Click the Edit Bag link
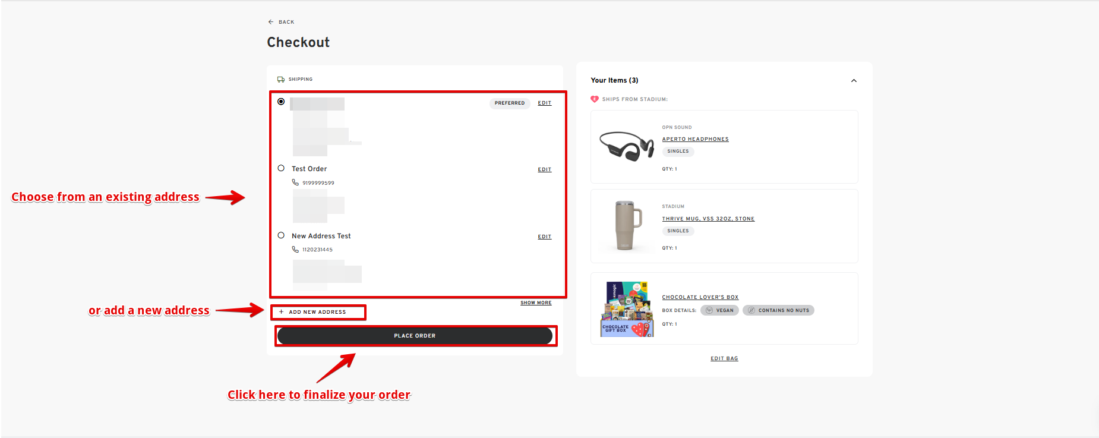This screenshot has height=438, width=1099. point(724,358)
